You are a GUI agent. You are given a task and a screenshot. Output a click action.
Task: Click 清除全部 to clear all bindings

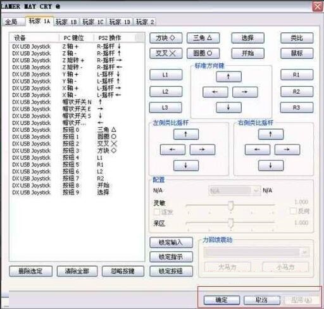click(77, 271)
